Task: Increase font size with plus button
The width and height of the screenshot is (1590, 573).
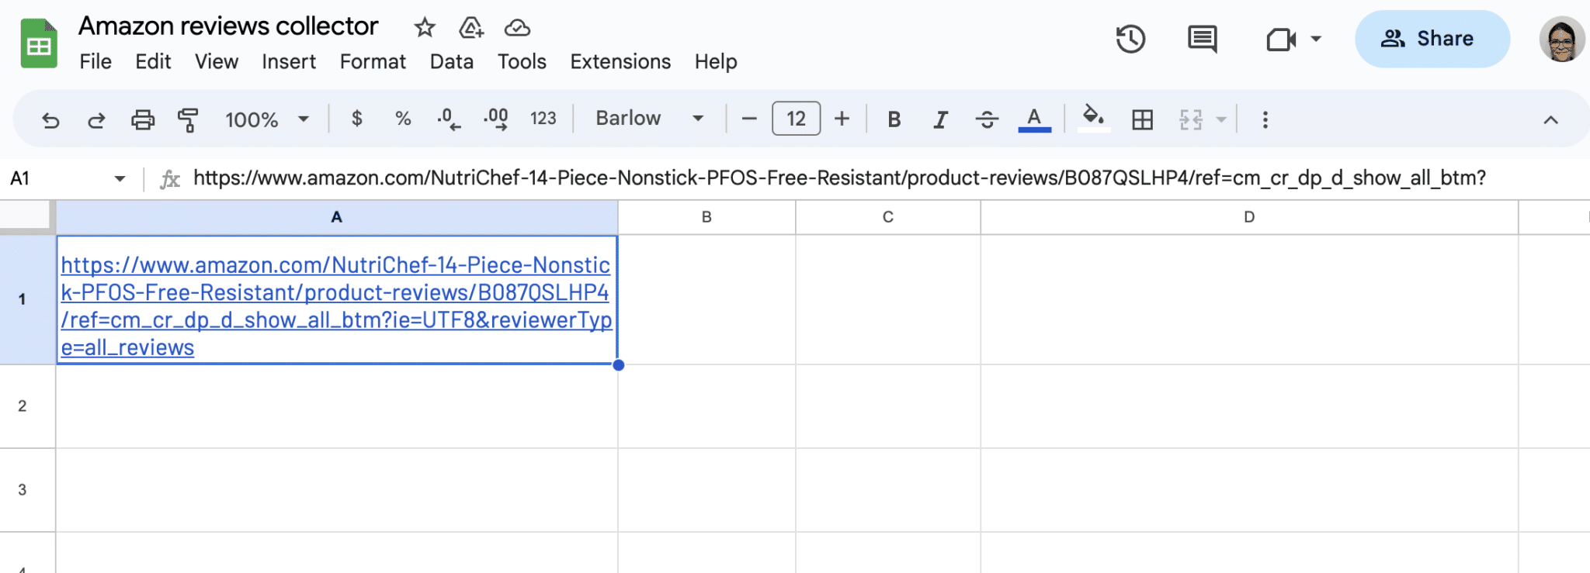Action: click(842, 119)
